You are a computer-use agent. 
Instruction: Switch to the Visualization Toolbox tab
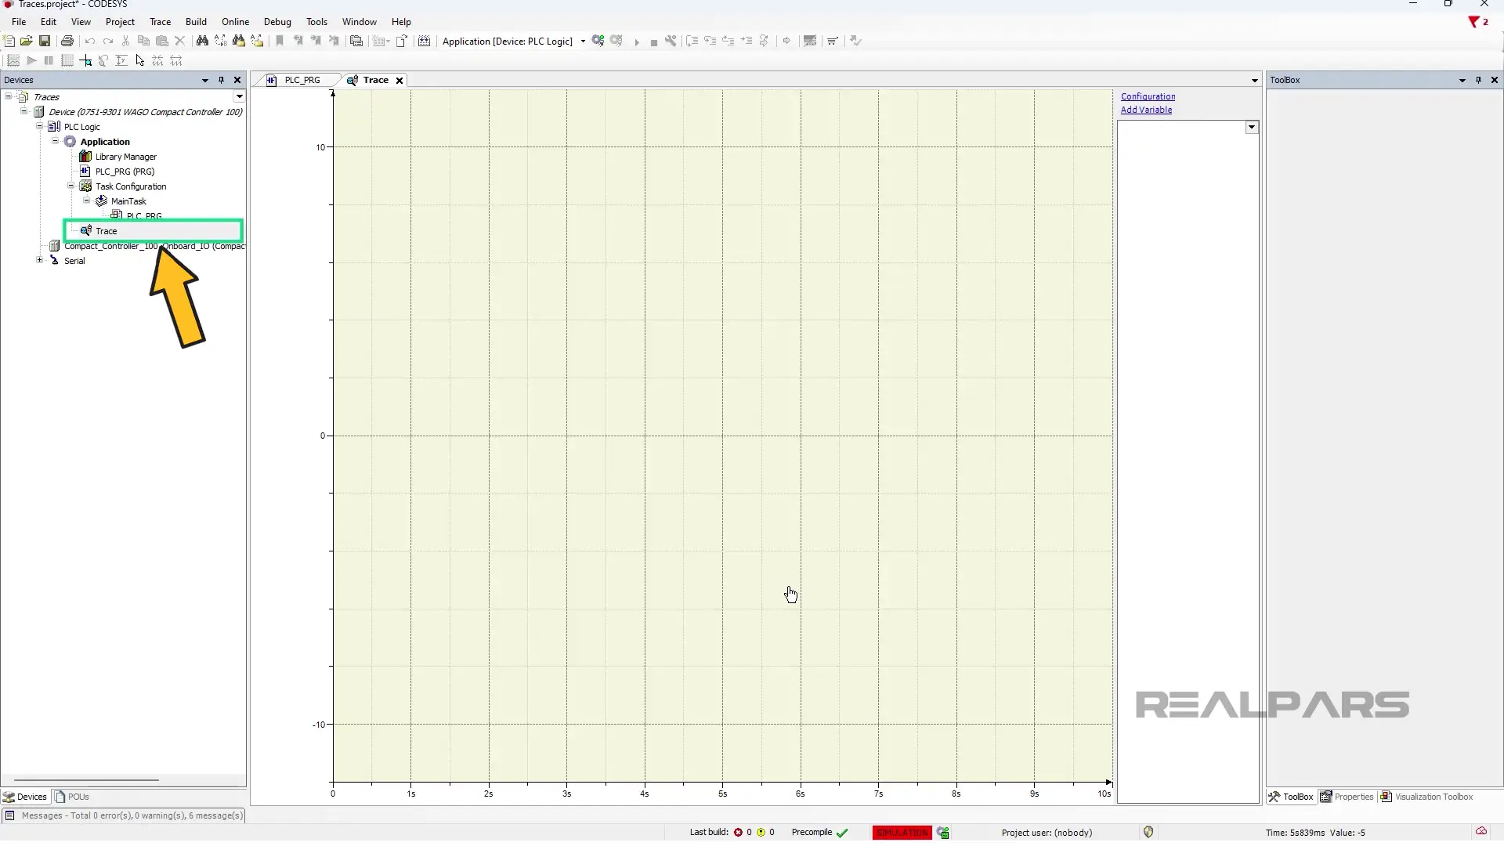[x=1426, y=797]
